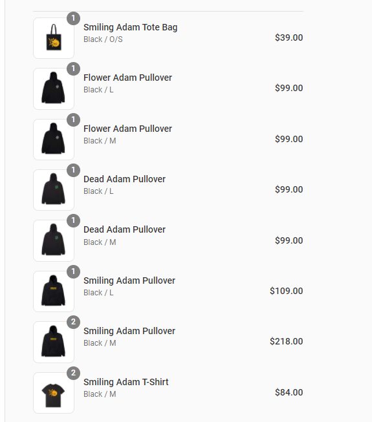Click the Smiling Adam T-Shirt product name
372x422 pixels.
click(x=126, y=382)
